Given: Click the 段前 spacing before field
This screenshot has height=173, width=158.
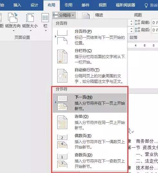Looking at the screenshot, I should 155,22.
